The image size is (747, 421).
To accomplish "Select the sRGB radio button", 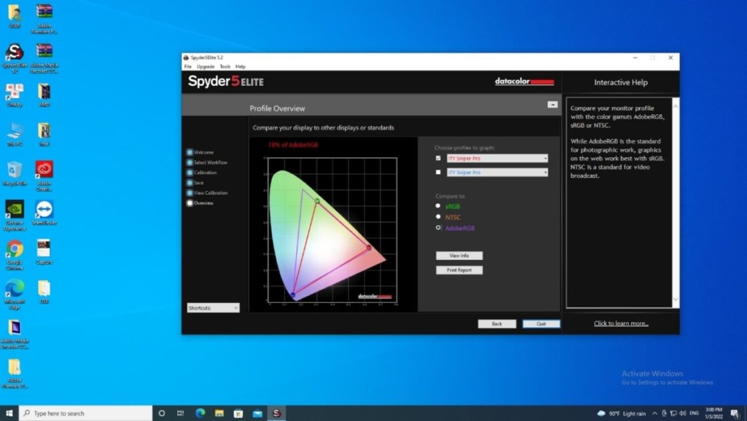I will click(438, 206).
